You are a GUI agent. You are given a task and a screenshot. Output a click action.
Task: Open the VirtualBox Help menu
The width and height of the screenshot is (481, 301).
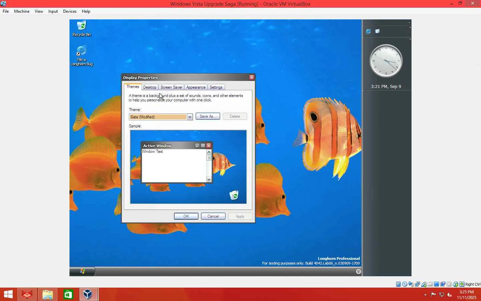[86, 11]
